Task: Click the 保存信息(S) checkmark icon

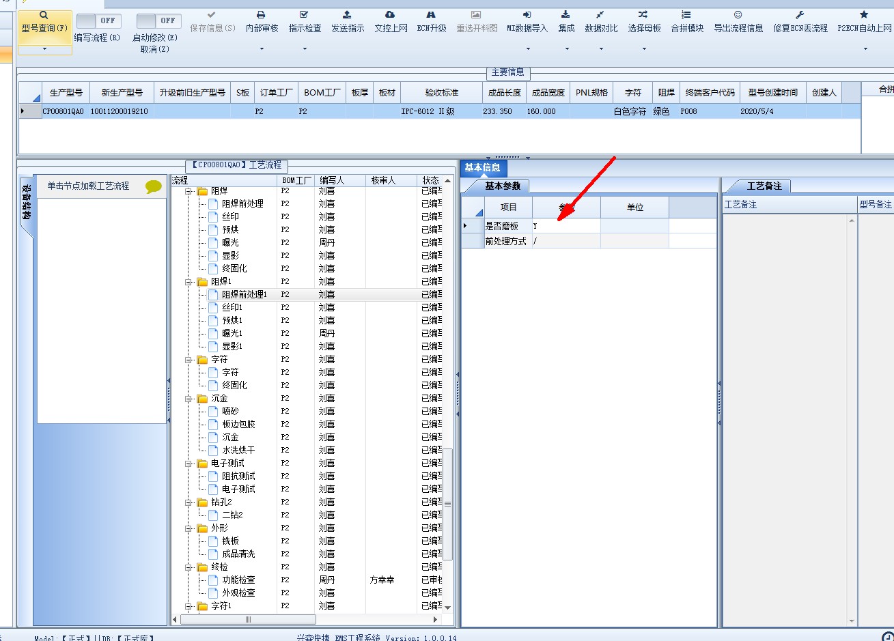Action: coord(212,15)
